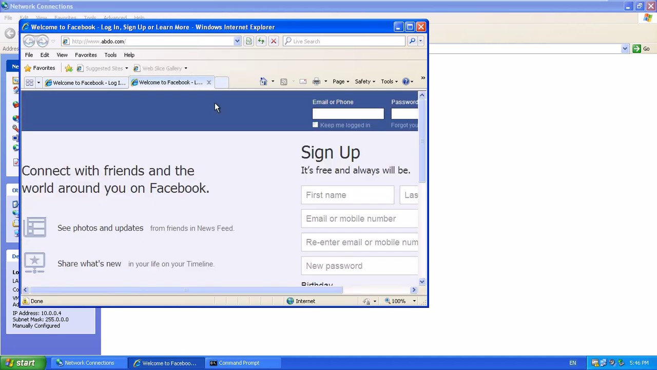Open the Tools menu in the menu bar
The image size is (657, 370).
(x=110, y=55)
